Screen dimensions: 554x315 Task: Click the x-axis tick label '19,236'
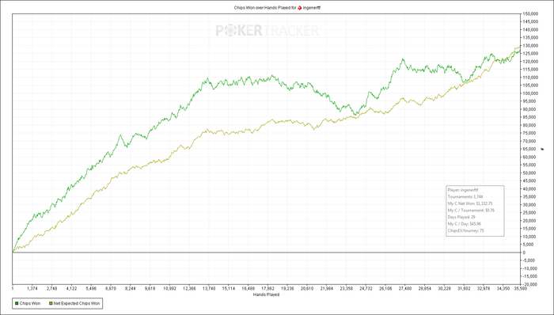(287, 289)
